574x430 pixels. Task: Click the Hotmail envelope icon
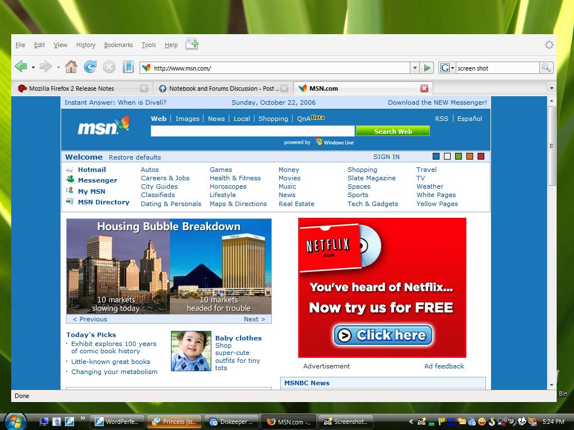(70, 170)
